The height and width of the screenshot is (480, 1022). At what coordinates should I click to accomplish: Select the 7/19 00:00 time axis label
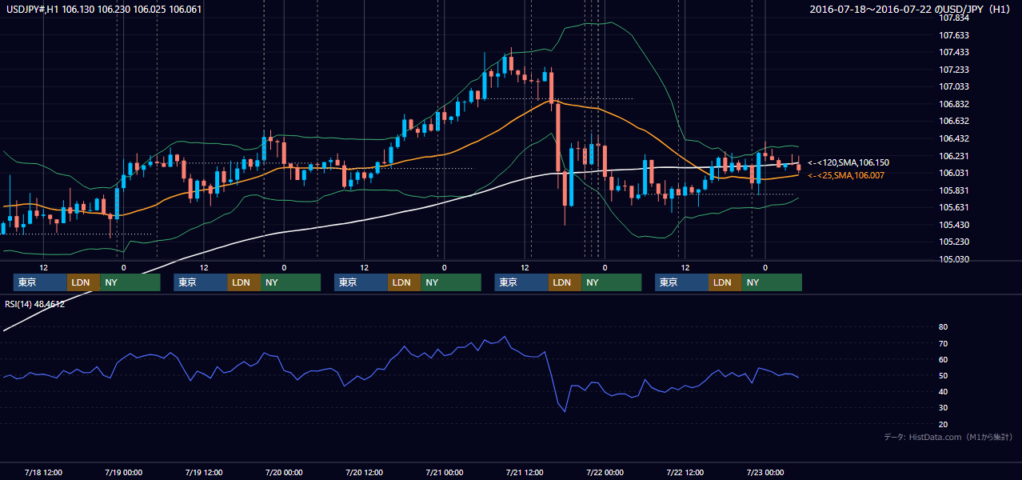(123, 472)
